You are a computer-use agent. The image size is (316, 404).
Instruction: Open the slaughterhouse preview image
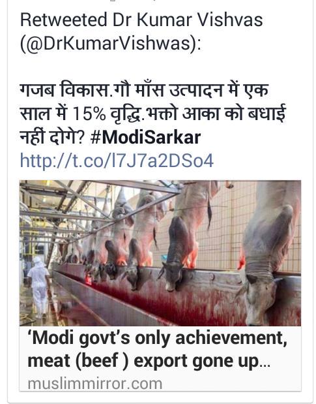(160, 253)
